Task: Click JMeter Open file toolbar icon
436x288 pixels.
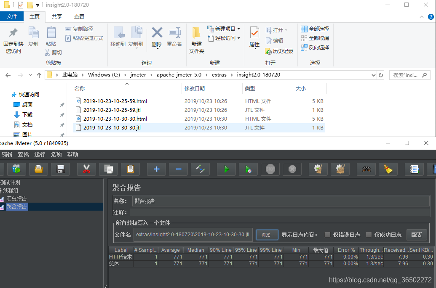Action: click(39, 169)
